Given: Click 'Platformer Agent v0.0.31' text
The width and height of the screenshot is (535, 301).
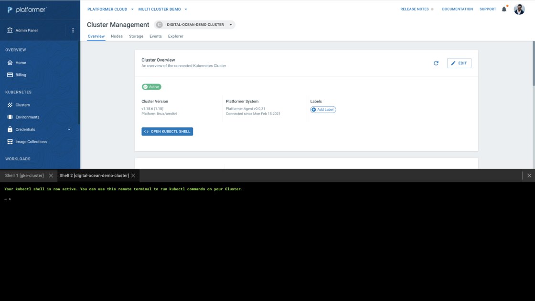Looking at the screenshot, I should [x=246, y=109].
